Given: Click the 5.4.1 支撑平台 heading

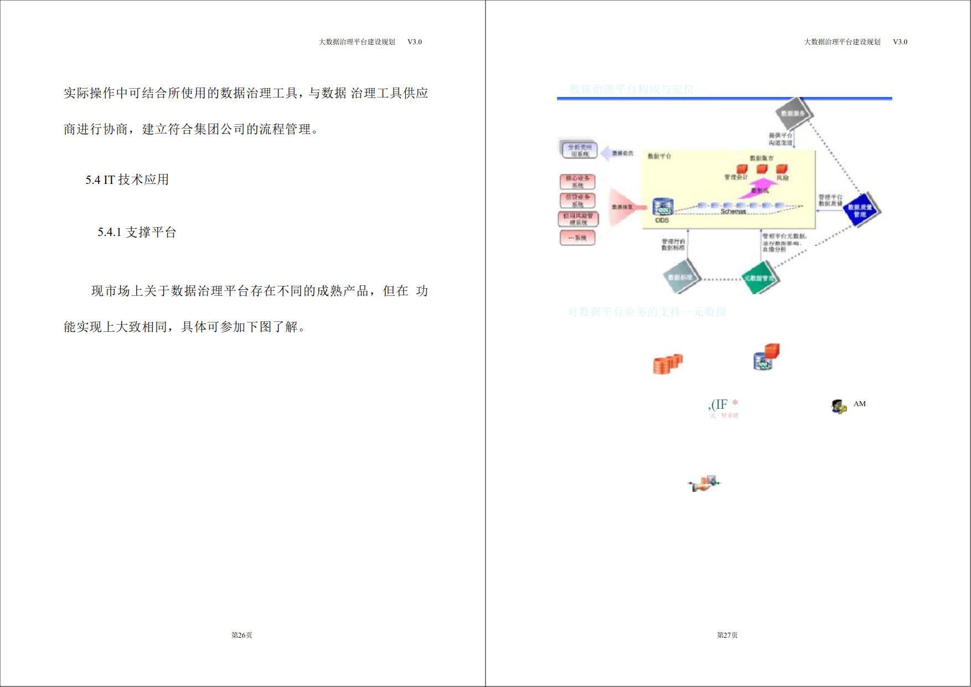Looking at the screenshot, I should click(x=137, y=232).
